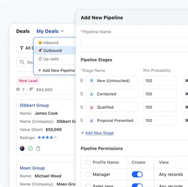
Task: Click the name James Cook
Action: pyautogui.click(x=46, y=113)
